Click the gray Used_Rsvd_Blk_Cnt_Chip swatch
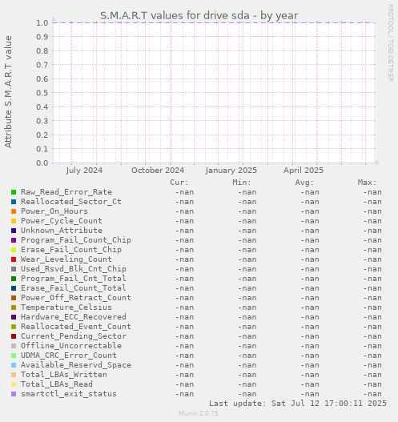Viewport: 398px width, 422px height. click(14, 269)
